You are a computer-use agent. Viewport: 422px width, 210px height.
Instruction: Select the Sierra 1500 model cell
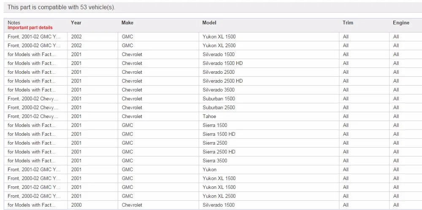[x=215, y=125]
